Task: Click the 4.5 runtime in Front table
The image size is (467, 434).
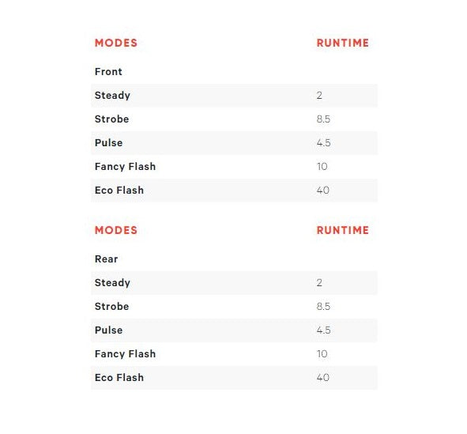Action: point(323,142)
